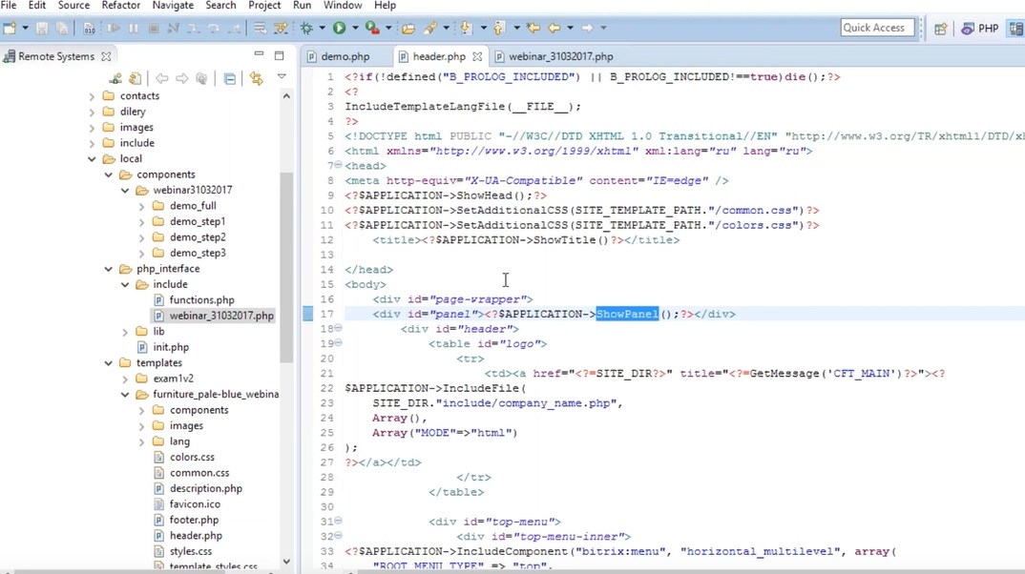
Task: Open the Run dropdown arrow
Action: [355, 28]
